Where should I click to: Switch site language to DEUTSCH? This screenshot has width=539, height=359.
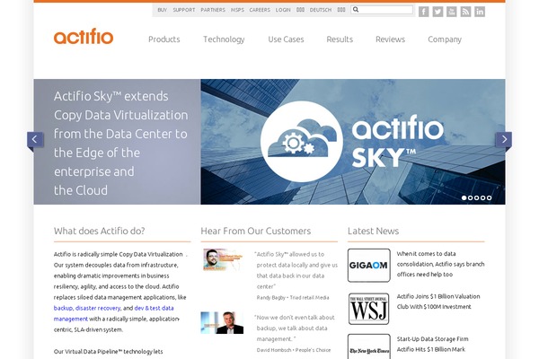click(x=321, y=10)
